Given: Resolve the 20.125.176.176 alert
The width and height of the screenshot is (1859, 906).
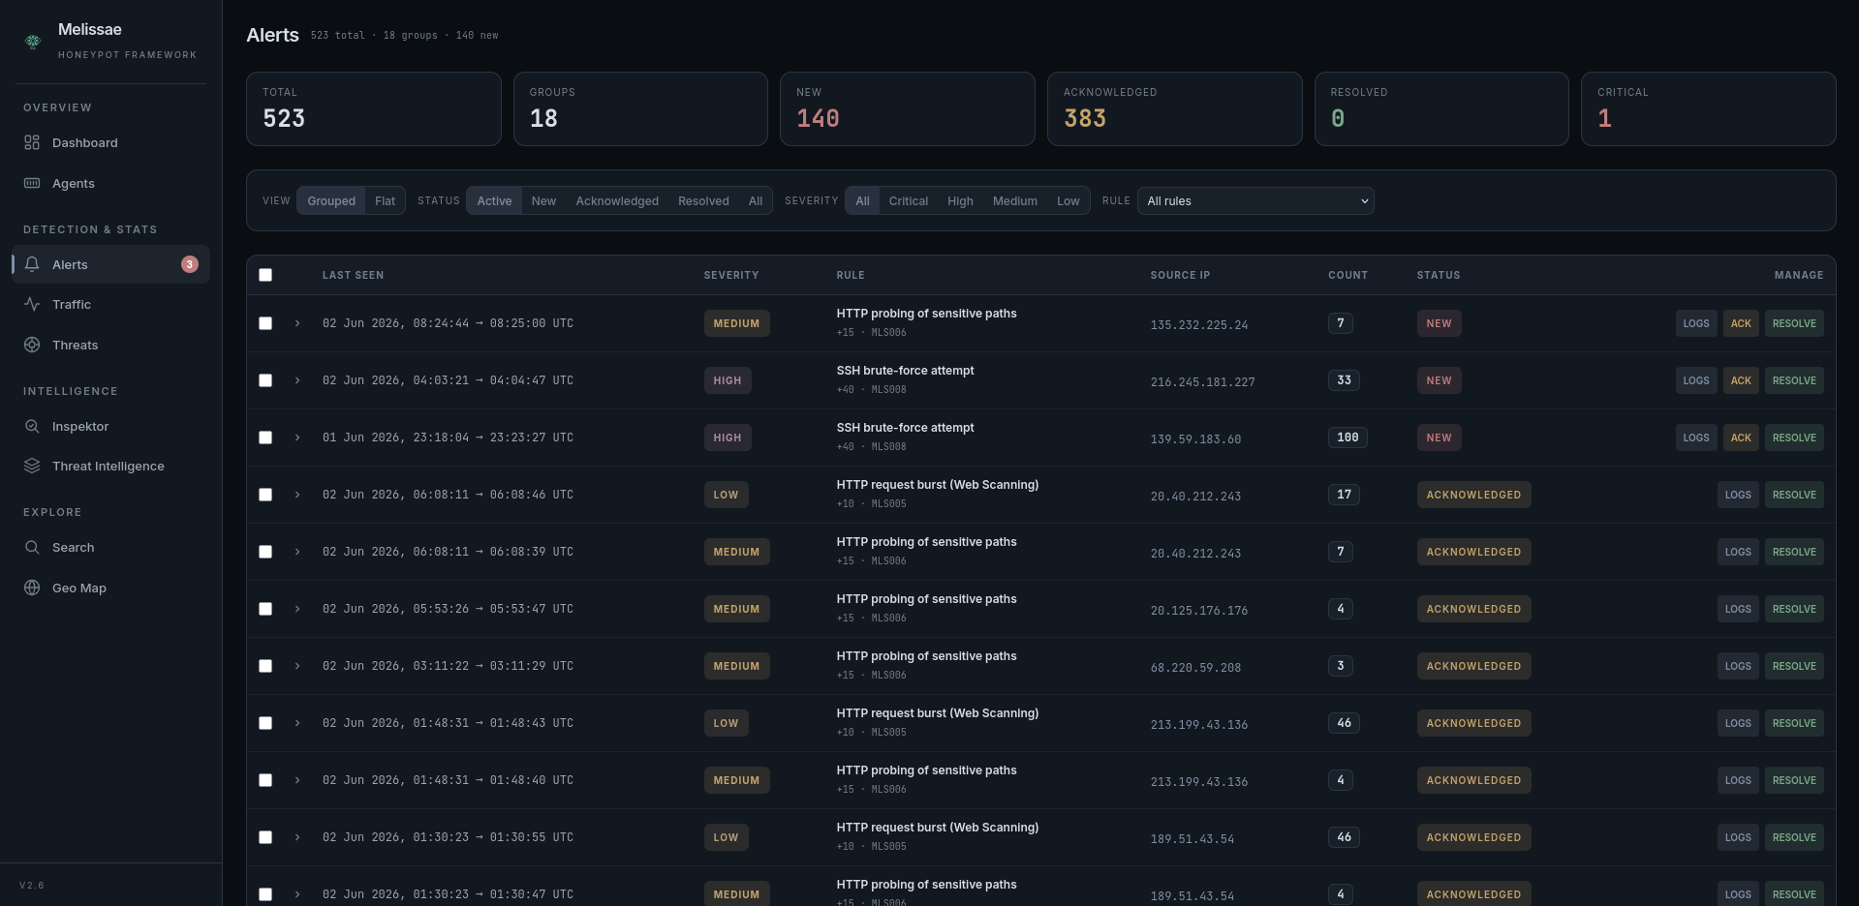Looking at the screenshot, I should (1794, 609).
